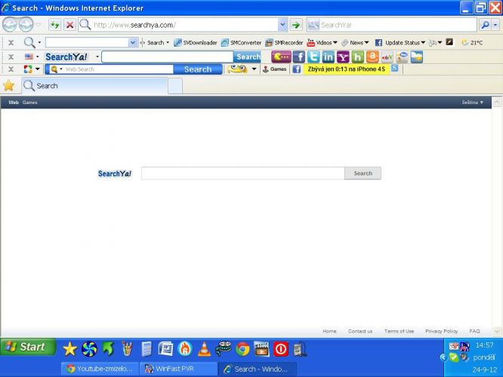Screen dimensions: 503x377
Task: Click the back navigation arrow
Action: (x=9, y=24)
